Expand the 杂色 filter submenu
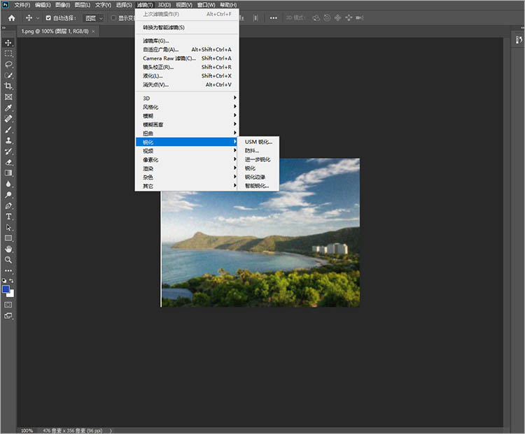This screenshot has width=525, height=434. click(187, 178)
